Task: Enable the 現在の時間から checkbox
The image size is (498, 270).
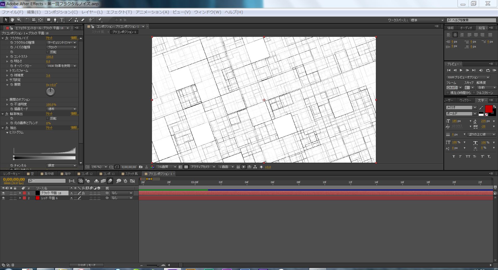Action: [448, 93]
